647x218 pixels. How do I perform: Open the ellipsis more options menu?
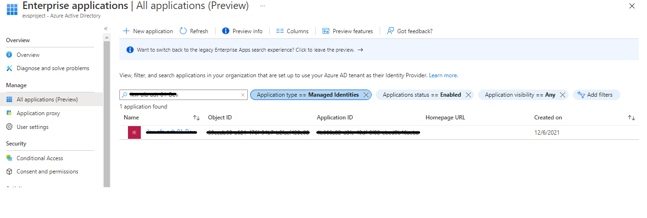coord(263,6)
